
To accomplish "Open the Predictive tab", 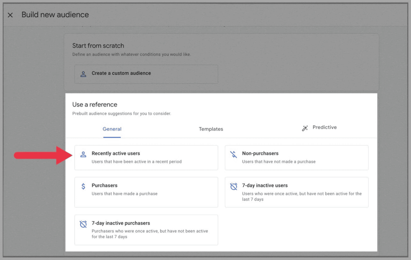I will pos(324,127).
